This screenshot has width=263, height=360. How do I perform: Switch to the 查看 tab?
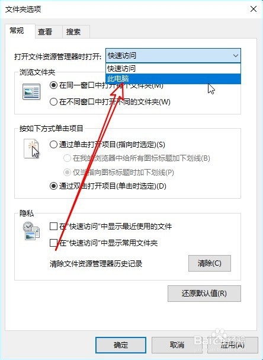click(x=45, y=31)
